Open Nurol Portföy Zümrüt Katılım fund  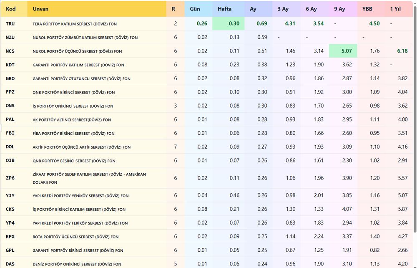[85, 38]
